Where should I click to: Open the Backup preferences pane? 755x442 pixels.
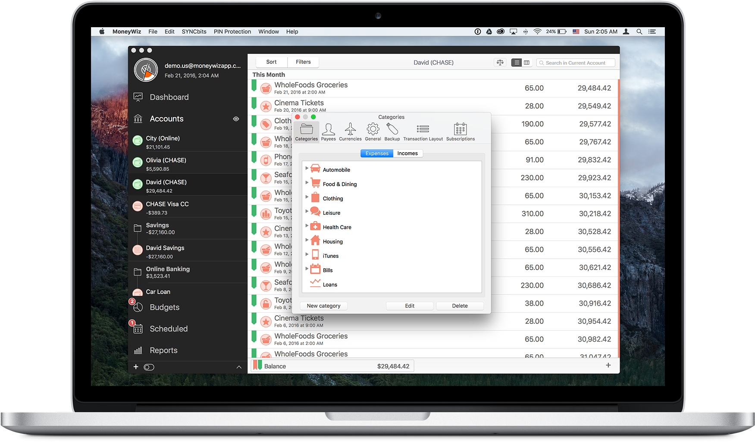point(392,132)
